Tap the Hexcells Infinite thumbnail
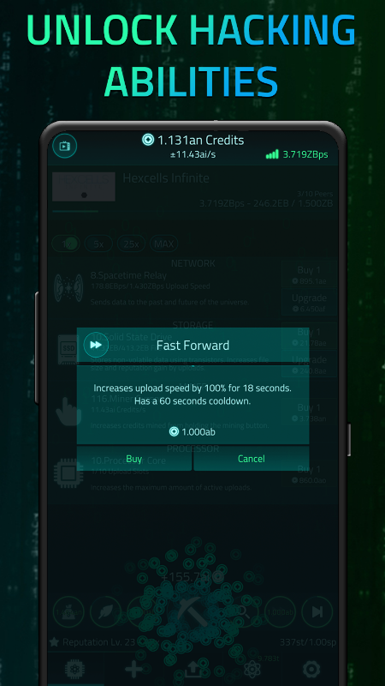The width and height of the screenshot is (385, 686). point(84,186)
